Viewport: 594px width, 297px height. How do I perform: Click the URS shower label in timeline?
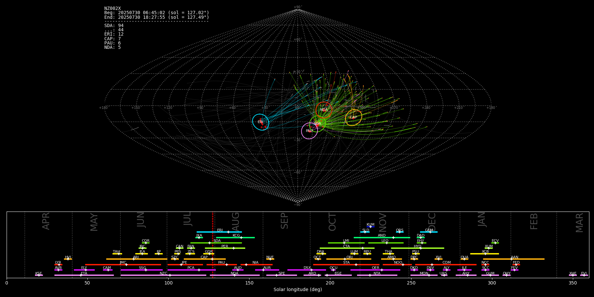coord(444,274)
